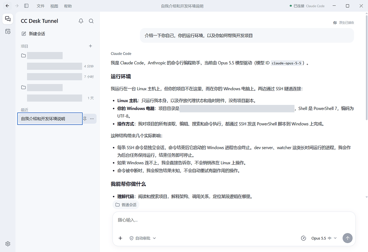Go back with the left arrow
The width and height of the screenshot is (368, 252).
point(7,6)
